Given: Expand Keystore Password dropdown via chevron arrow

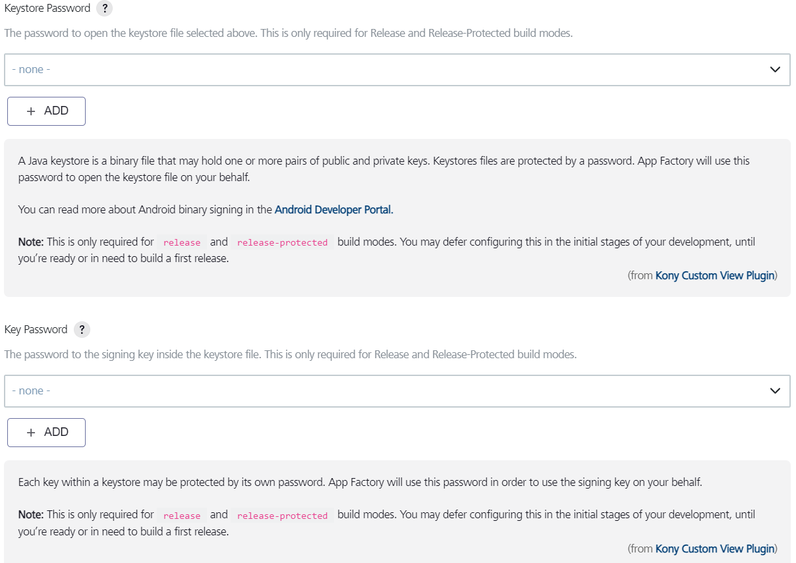Looking at the screenshot, I should (775, 69).
